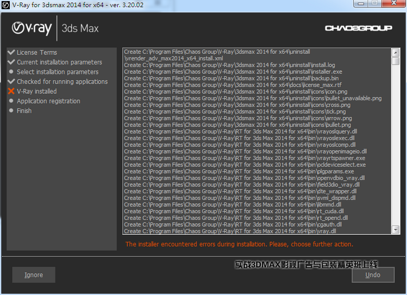The width and height of the screenshot is (407, 295).
Task: Click checkmark beside Checked for running applications
Action: click(x=11, y=81)
